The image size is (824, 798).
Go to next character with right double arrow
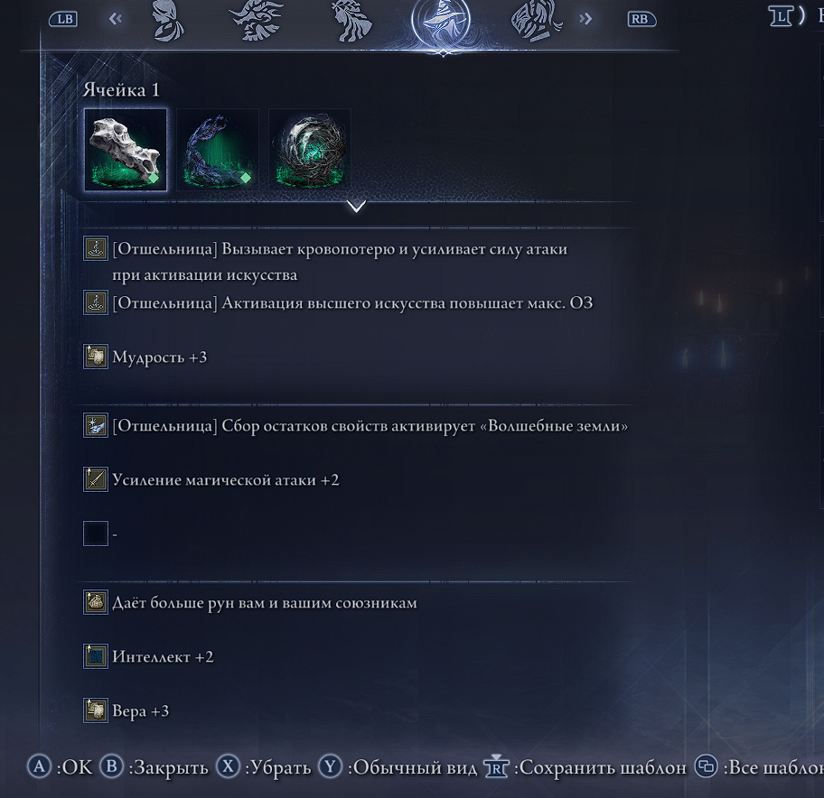pyautogui.click(x=585, y=20)
